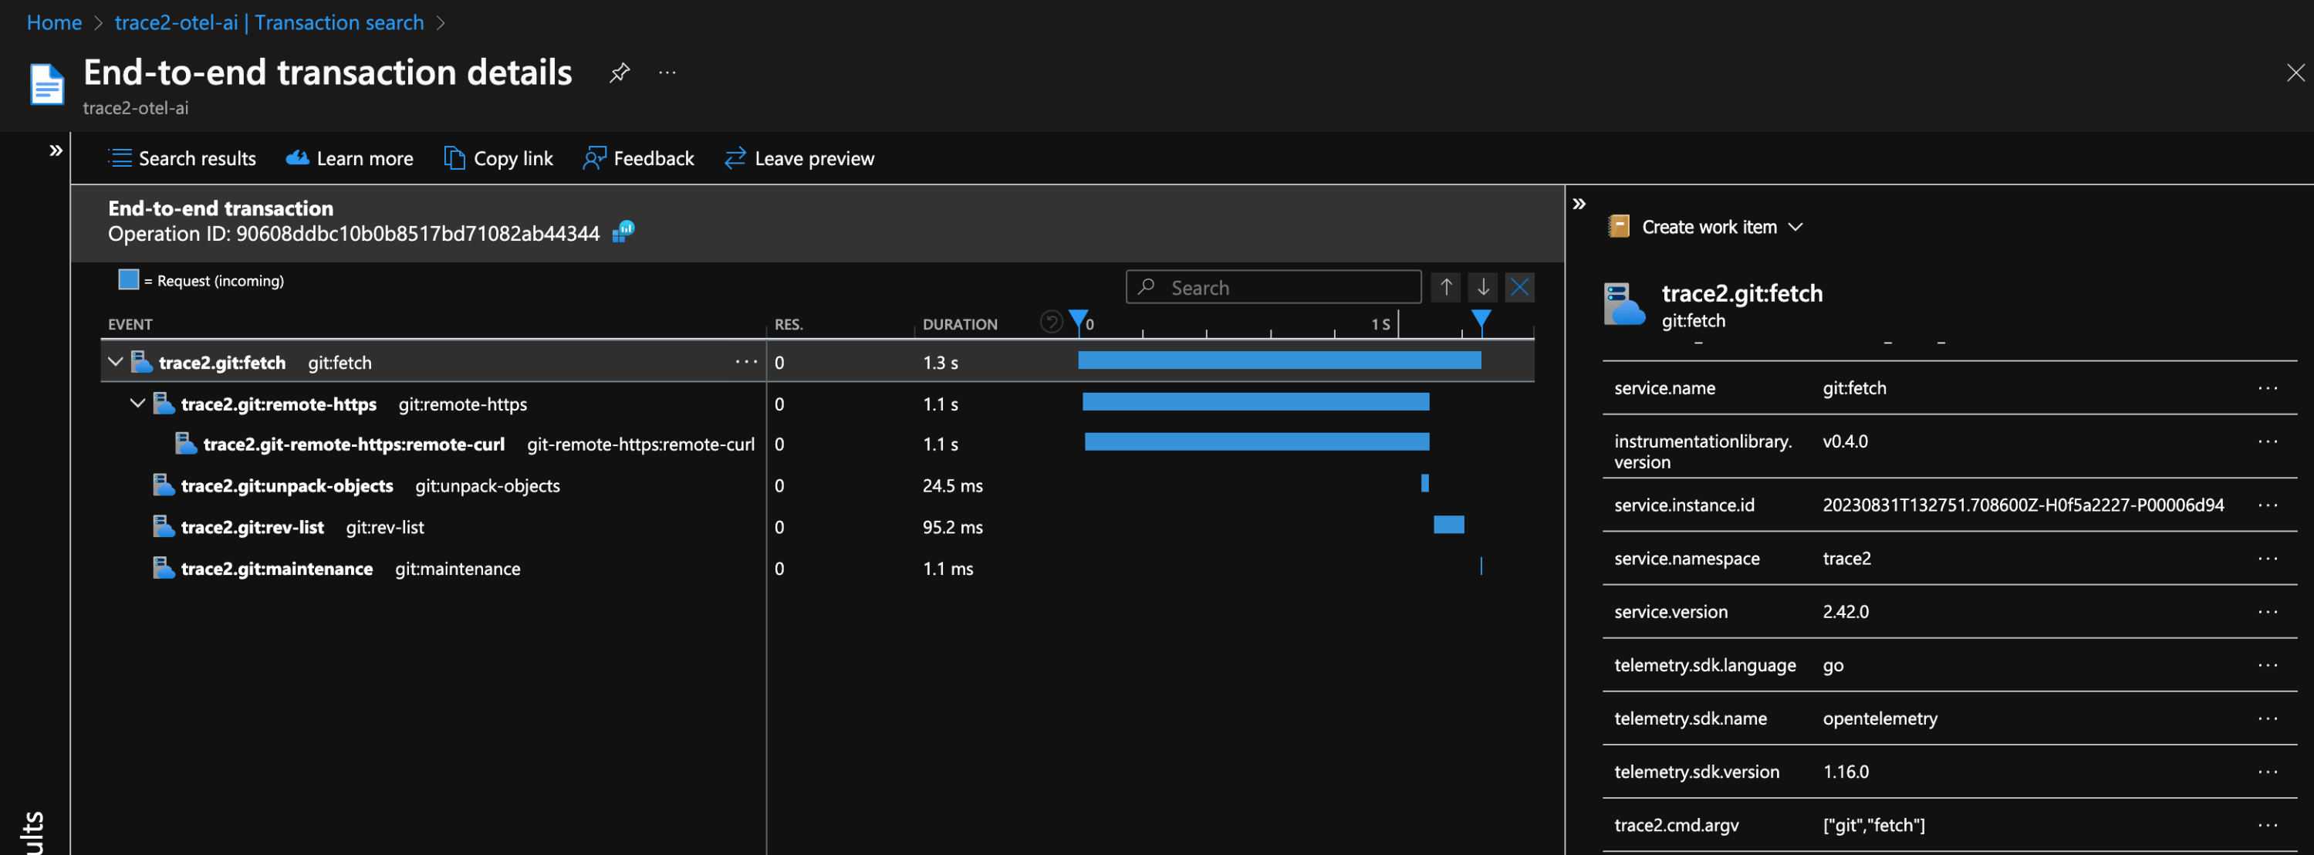The width and height of the screenshot is (2314, 855).
Task: Open Feedback from the toolbar
Action: (638, 158)
